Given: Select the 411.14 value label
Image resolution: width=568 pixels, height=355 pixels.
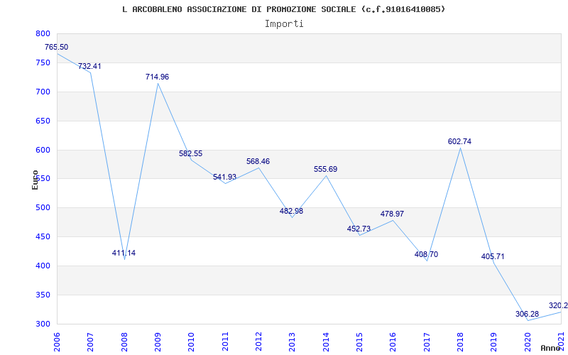Looking at the screenshot, I should [124, 253].
